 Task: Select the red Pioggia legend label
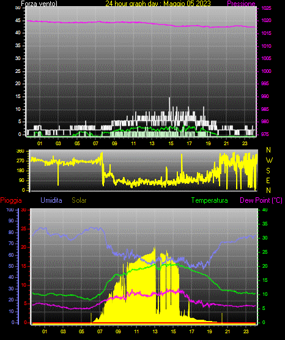(x=11, y=200)
